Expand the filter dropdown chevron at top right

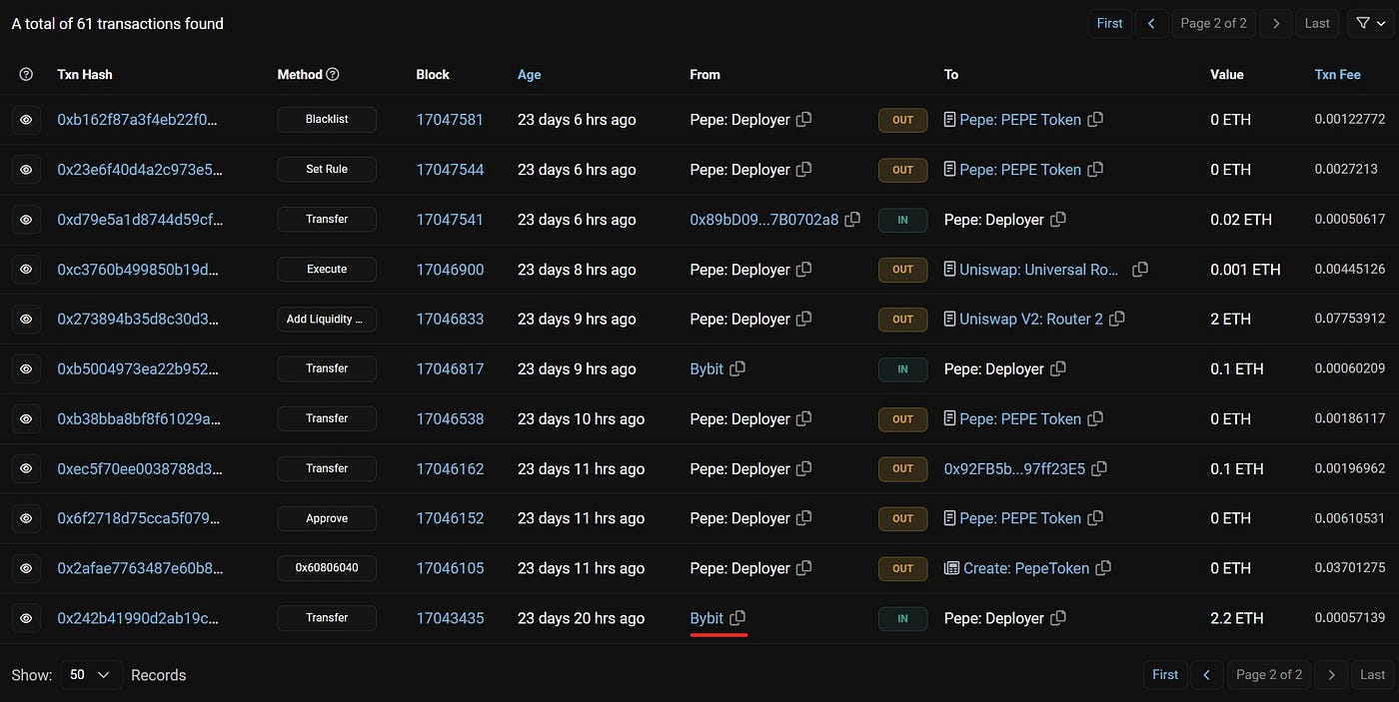(1379, 22)
